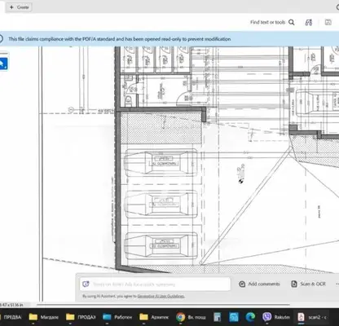The width and height of the screenshot is (339, 326).
Task: Open the Calculator icon in taskbar
Action: pyautogui.click(x=218, y=317)
